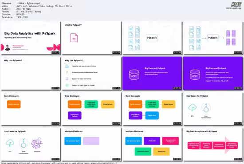Click the Resolution value '1920 x 1080'
The height and width of the screenshot is (164, 244).
pos(22,17)
